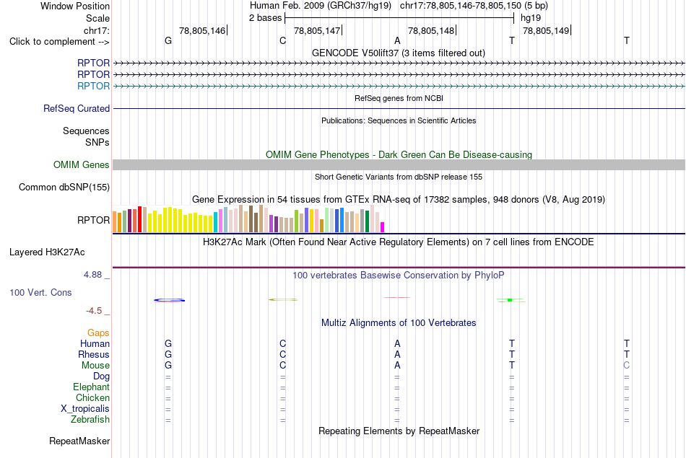Select the Sequences track label
The width and height of the screenshot is (686, 458).
[x=86, y=131]
